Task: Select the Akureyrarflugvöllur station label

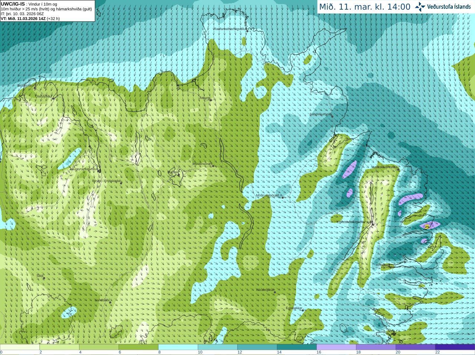Action: pos(84,169)
